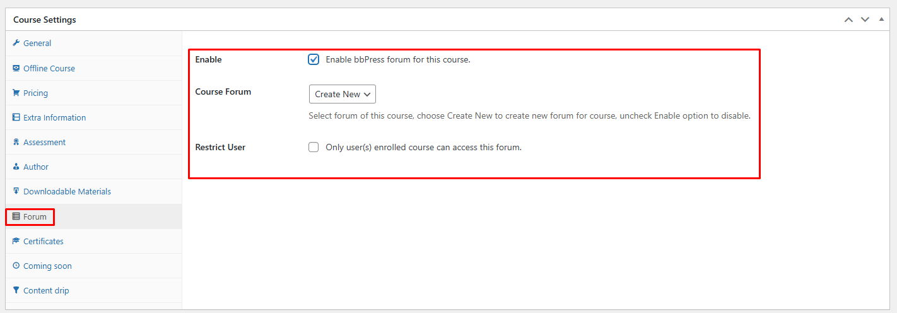
Task: Move Course Settings panel down with arrow
Action: (865, 20)
